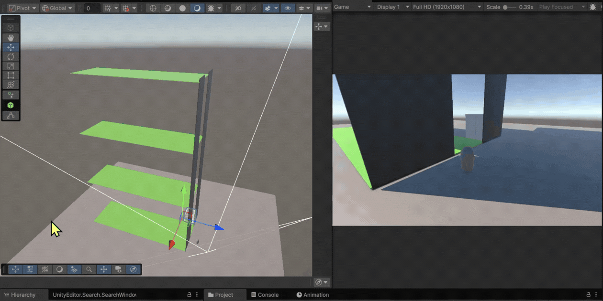This screenshot has width=603, height=301.
Task: Open Full HD (1920x1080) resolution dropdown
Action: 447,7
